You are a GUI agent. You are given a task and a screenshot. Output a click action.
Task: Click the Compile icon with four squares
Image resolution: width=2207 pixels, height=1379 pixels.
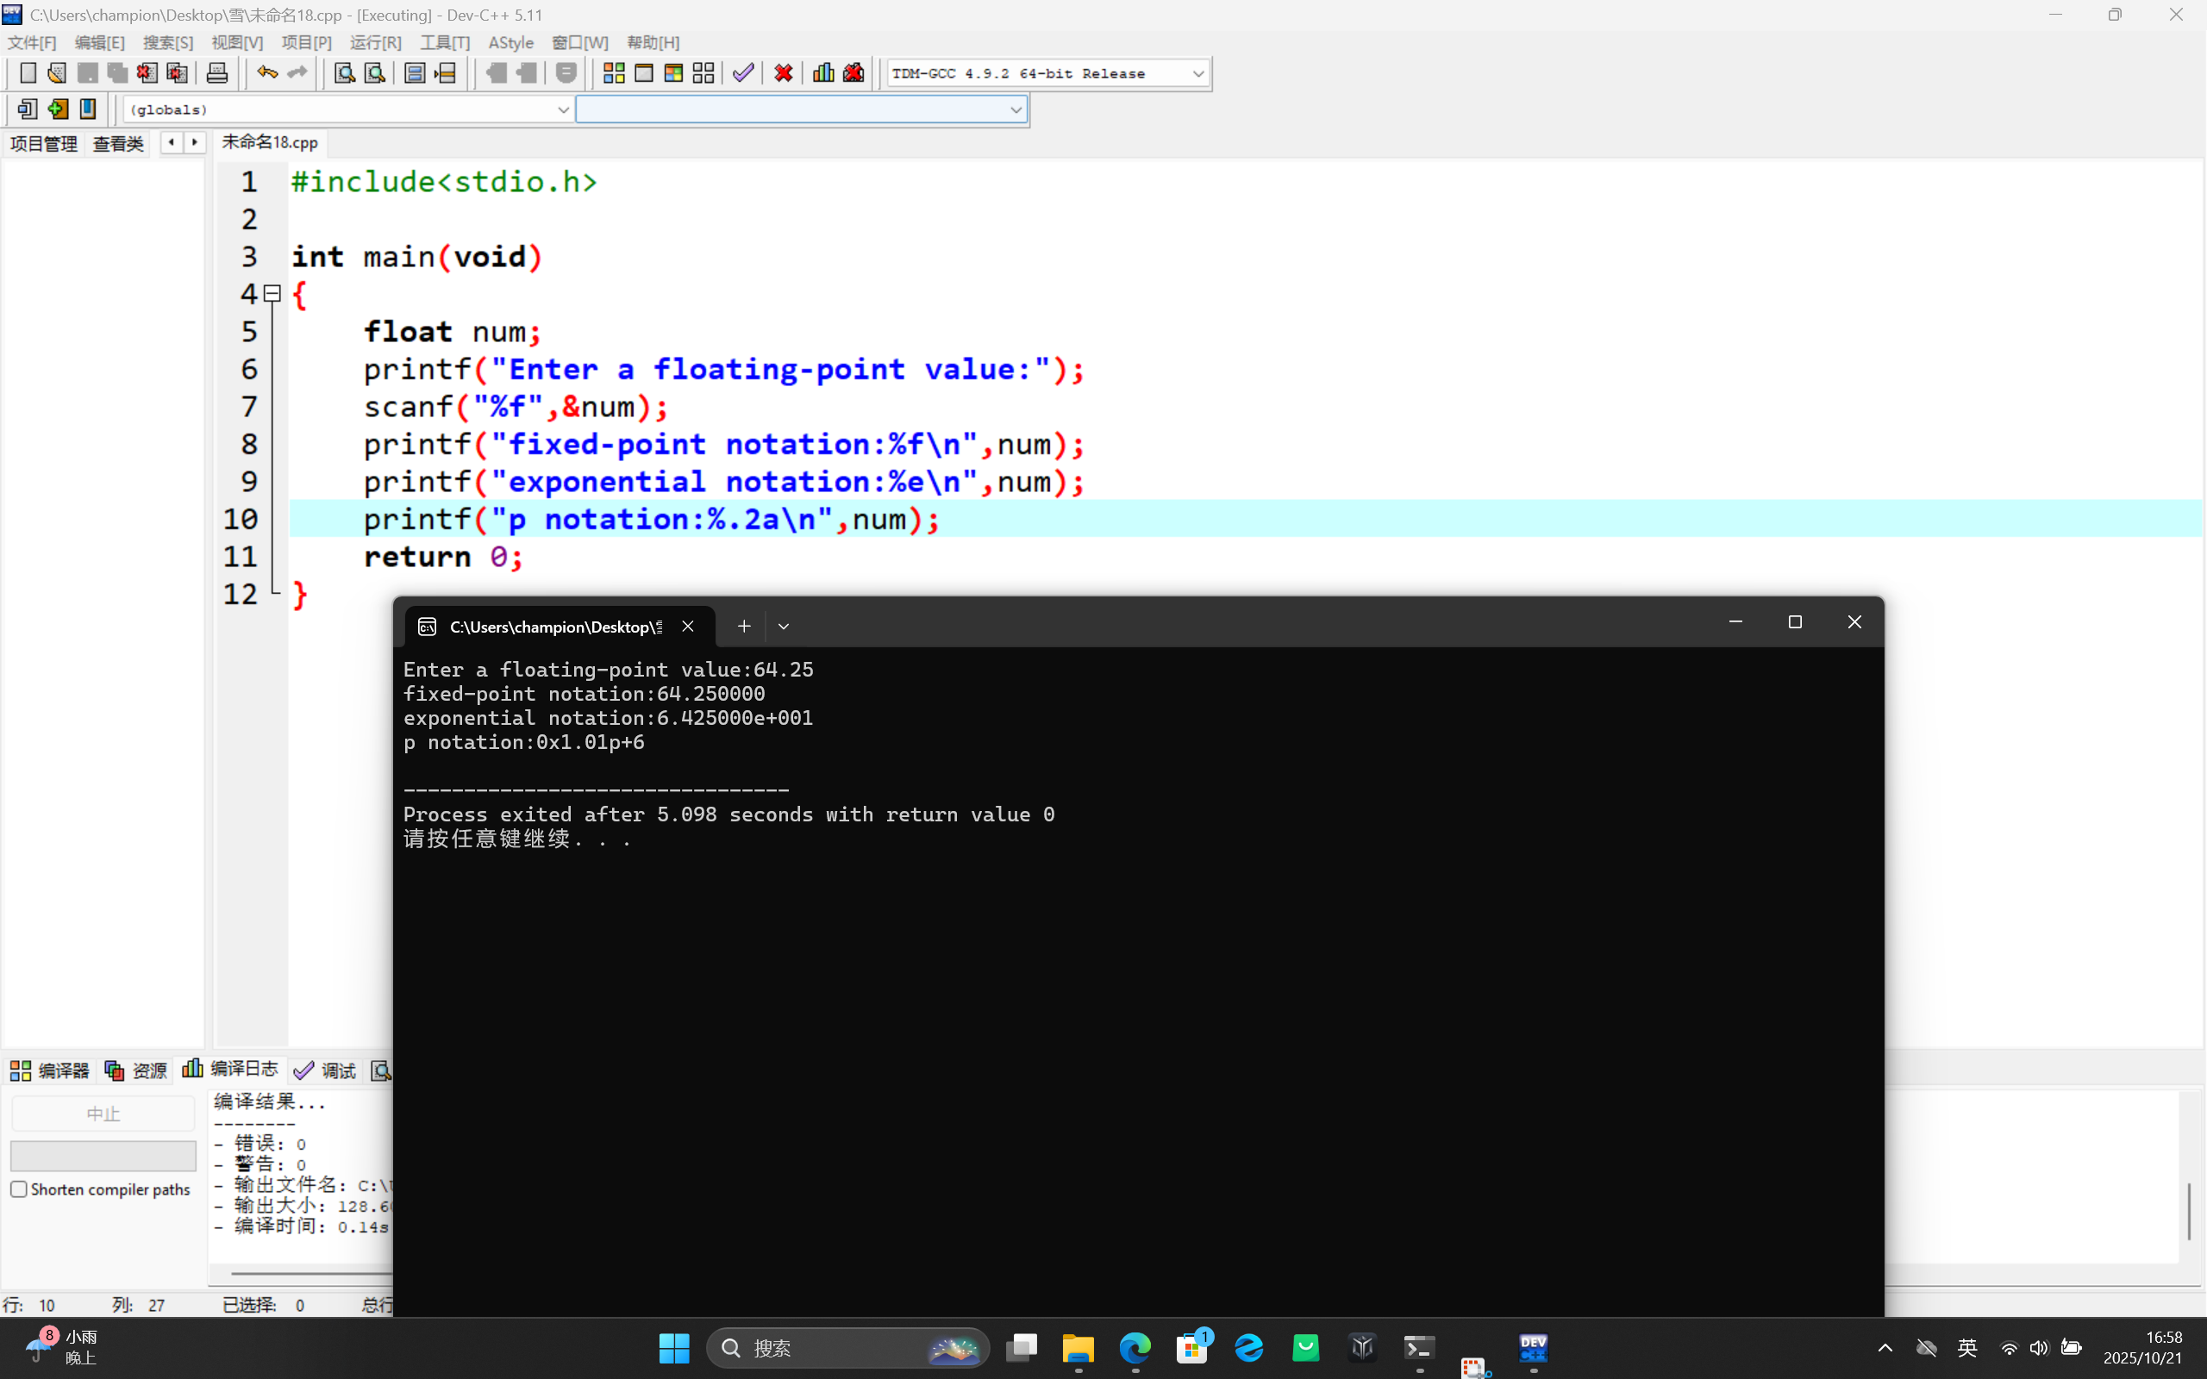pos(614,73)
